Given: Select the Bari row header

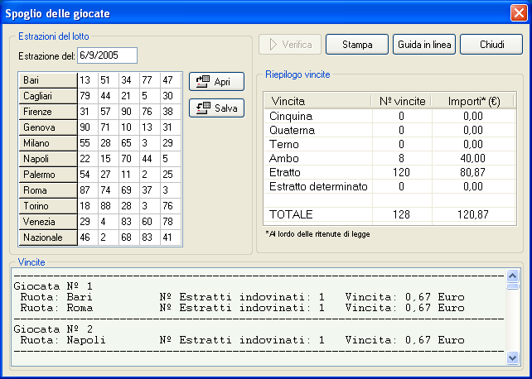Looking at the screenshot, I should (48, 80).
